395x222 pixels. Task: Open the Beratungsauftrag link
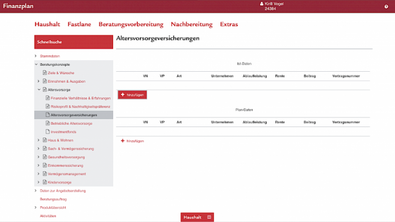[x=53, y=199]
